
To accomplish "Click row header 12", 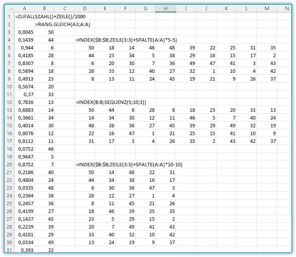I will point(9,102).
